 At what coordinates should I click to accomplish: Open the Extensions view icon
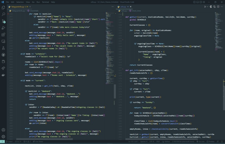click(x=3, y=35)
